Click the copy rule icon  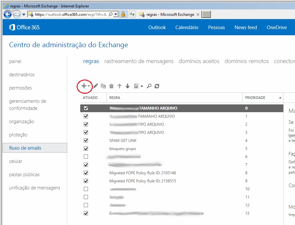point(103,86)
